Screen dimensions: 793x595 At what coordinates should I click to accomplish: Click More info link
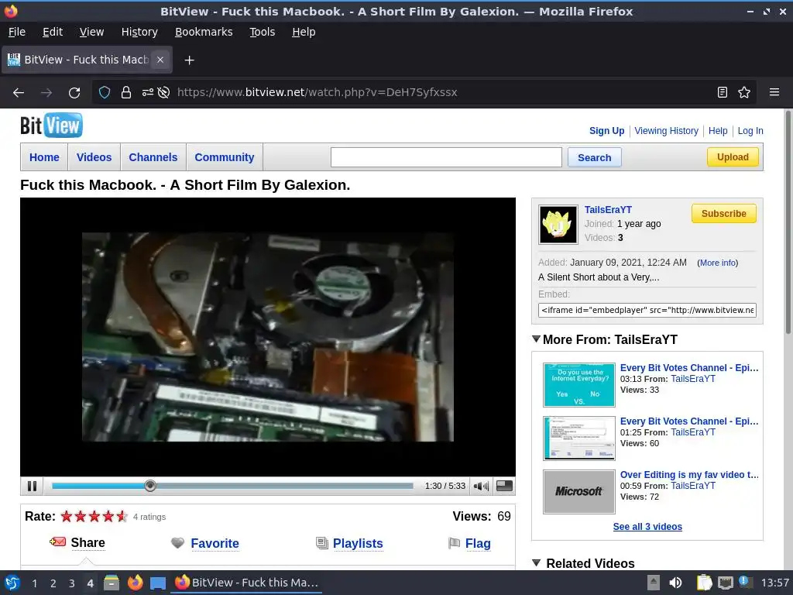(x=718, y=263)
